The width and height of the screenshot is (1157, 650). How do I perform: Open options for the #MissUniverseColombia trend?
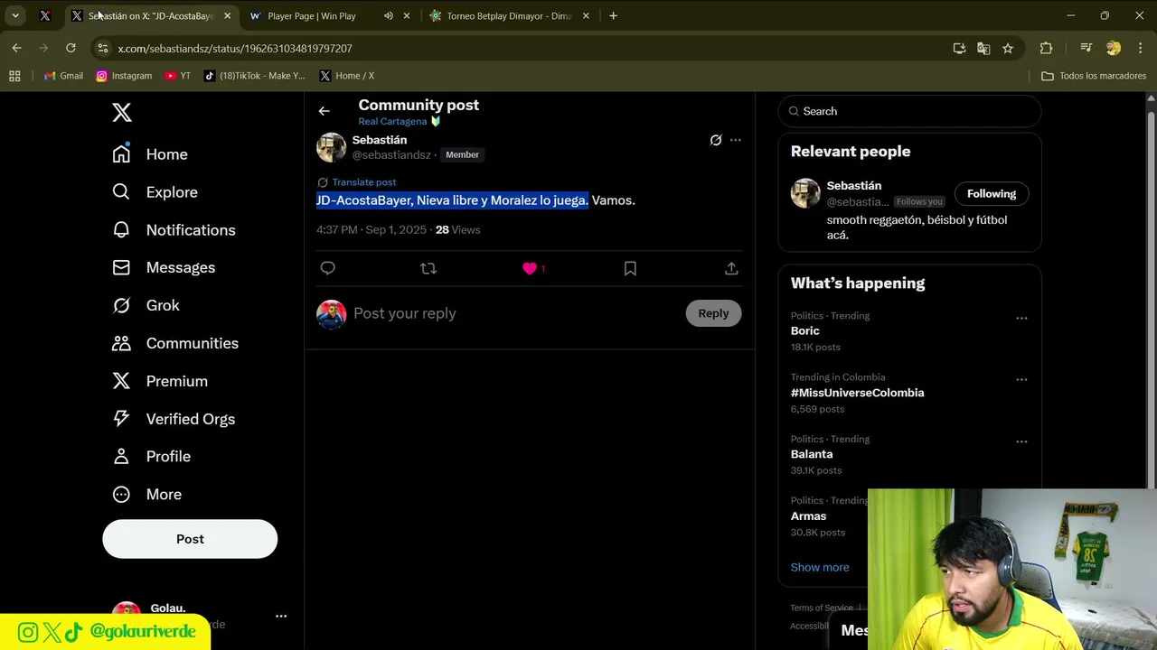(1021, 380)
